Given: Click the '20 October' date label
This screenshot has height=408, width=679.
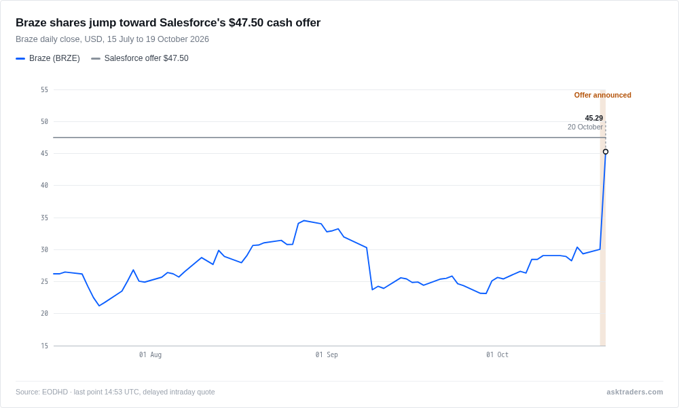Looking at the screenshot, I should coord(585,127).
